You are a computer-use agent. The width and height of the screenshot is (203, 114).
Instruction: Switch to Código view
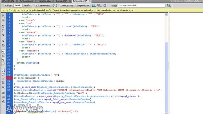point(8,6)
